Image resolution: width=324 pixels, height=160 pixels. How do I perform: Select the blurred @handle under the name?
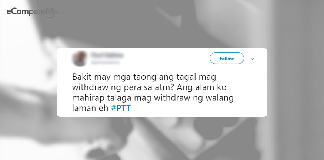(105, 62)
